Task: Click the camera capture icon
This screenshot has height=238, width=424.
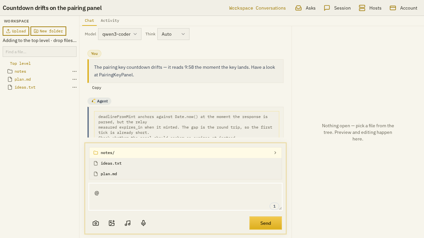Action: (x=96, y=223)
